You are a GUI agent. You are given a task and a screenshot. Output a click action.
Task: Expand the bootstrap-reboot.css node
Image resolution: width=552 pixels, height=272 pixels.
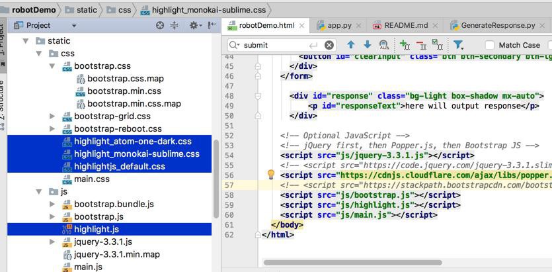[52, 129]
